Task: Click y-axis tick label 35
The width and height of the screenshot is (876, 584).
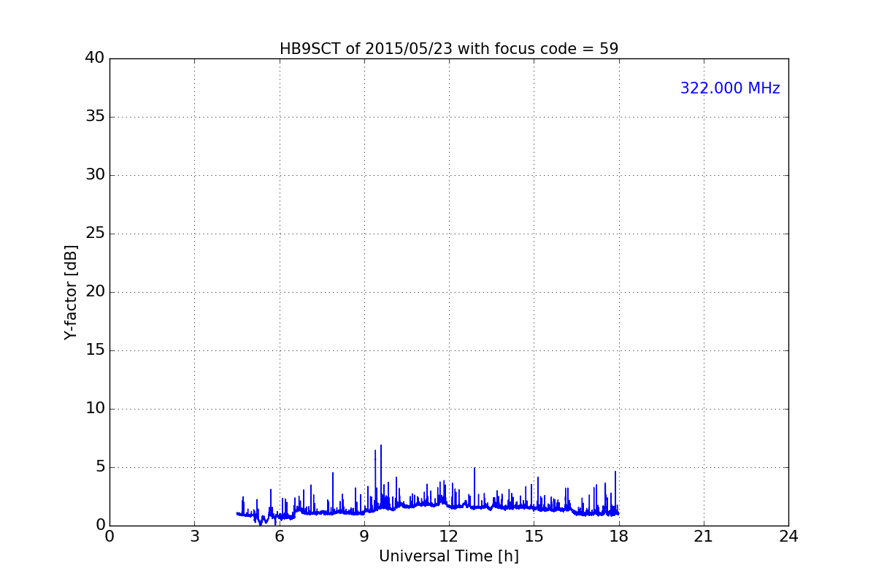Action: click(x=95, y=117)
